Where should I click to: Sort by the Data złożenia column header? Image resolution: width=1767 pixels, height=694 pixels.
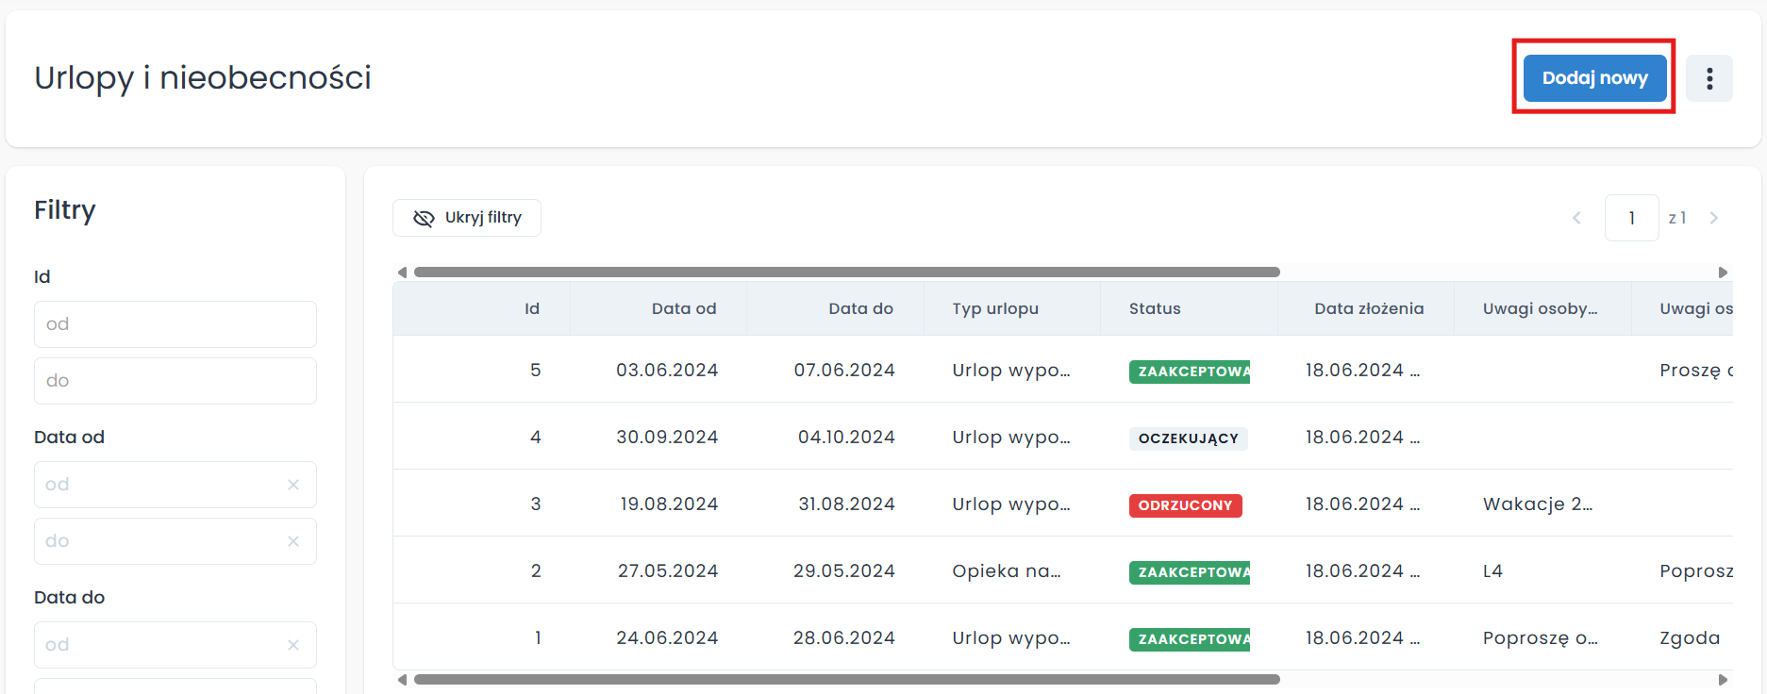point(1368,308)
